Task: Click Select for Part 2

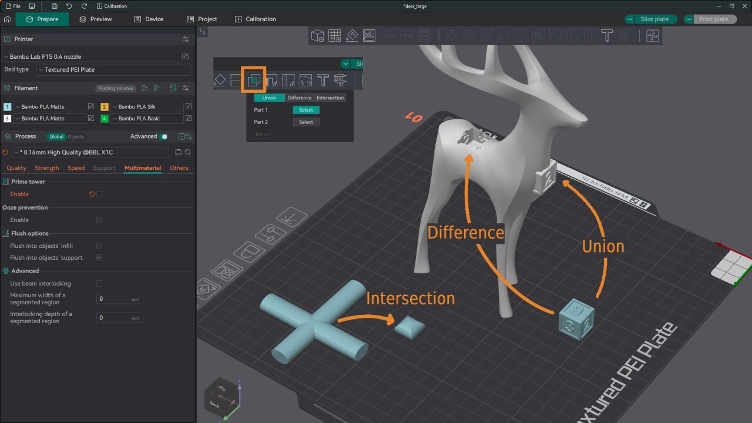Action: point(305,122)
